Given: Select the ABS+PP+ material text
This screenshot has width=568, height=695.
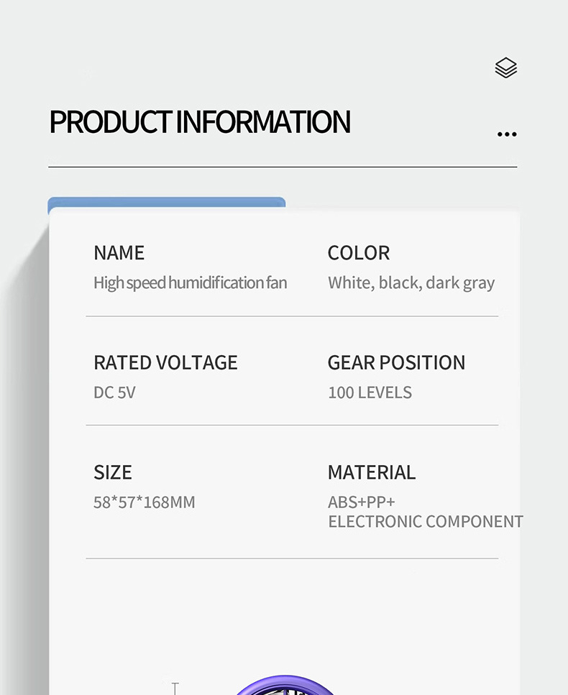Looking at the screenshot, I should (362, 502).
